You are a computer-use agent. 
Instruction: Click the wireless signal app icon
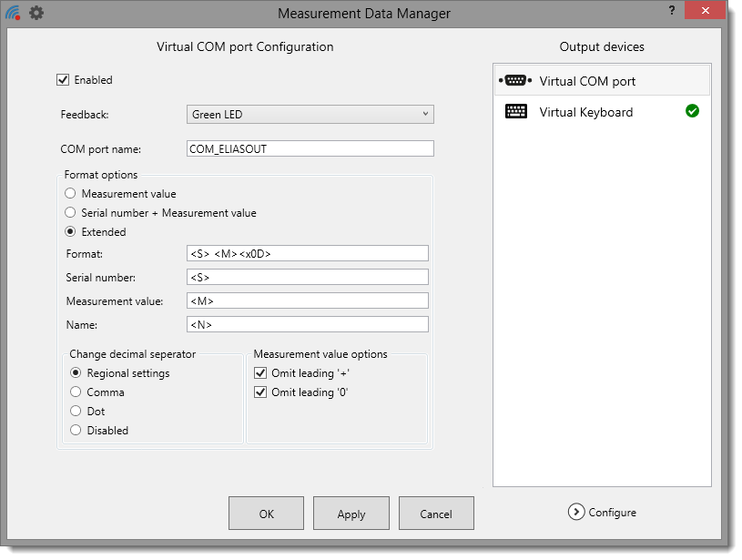pyautogui.click(x=13, y=14)
